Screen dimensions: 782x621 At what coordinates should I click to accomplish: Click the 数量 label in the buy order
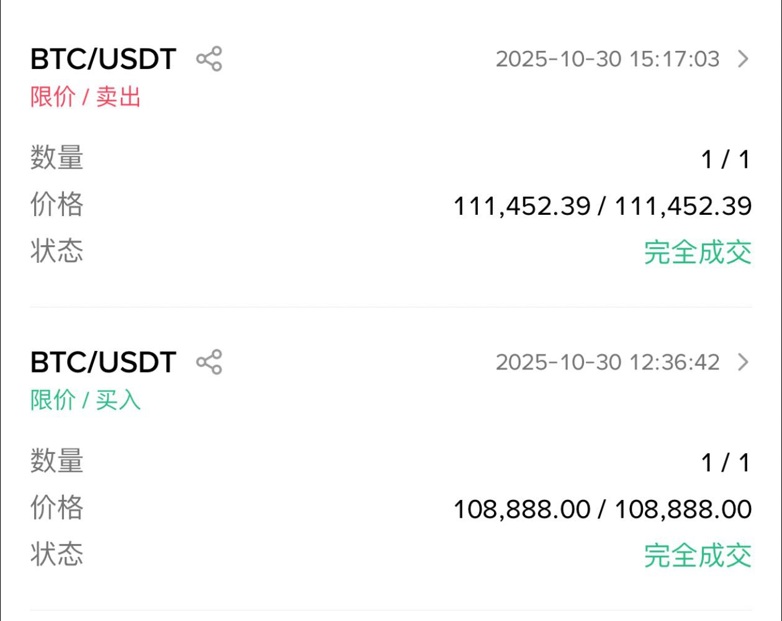tap(56, 461)
